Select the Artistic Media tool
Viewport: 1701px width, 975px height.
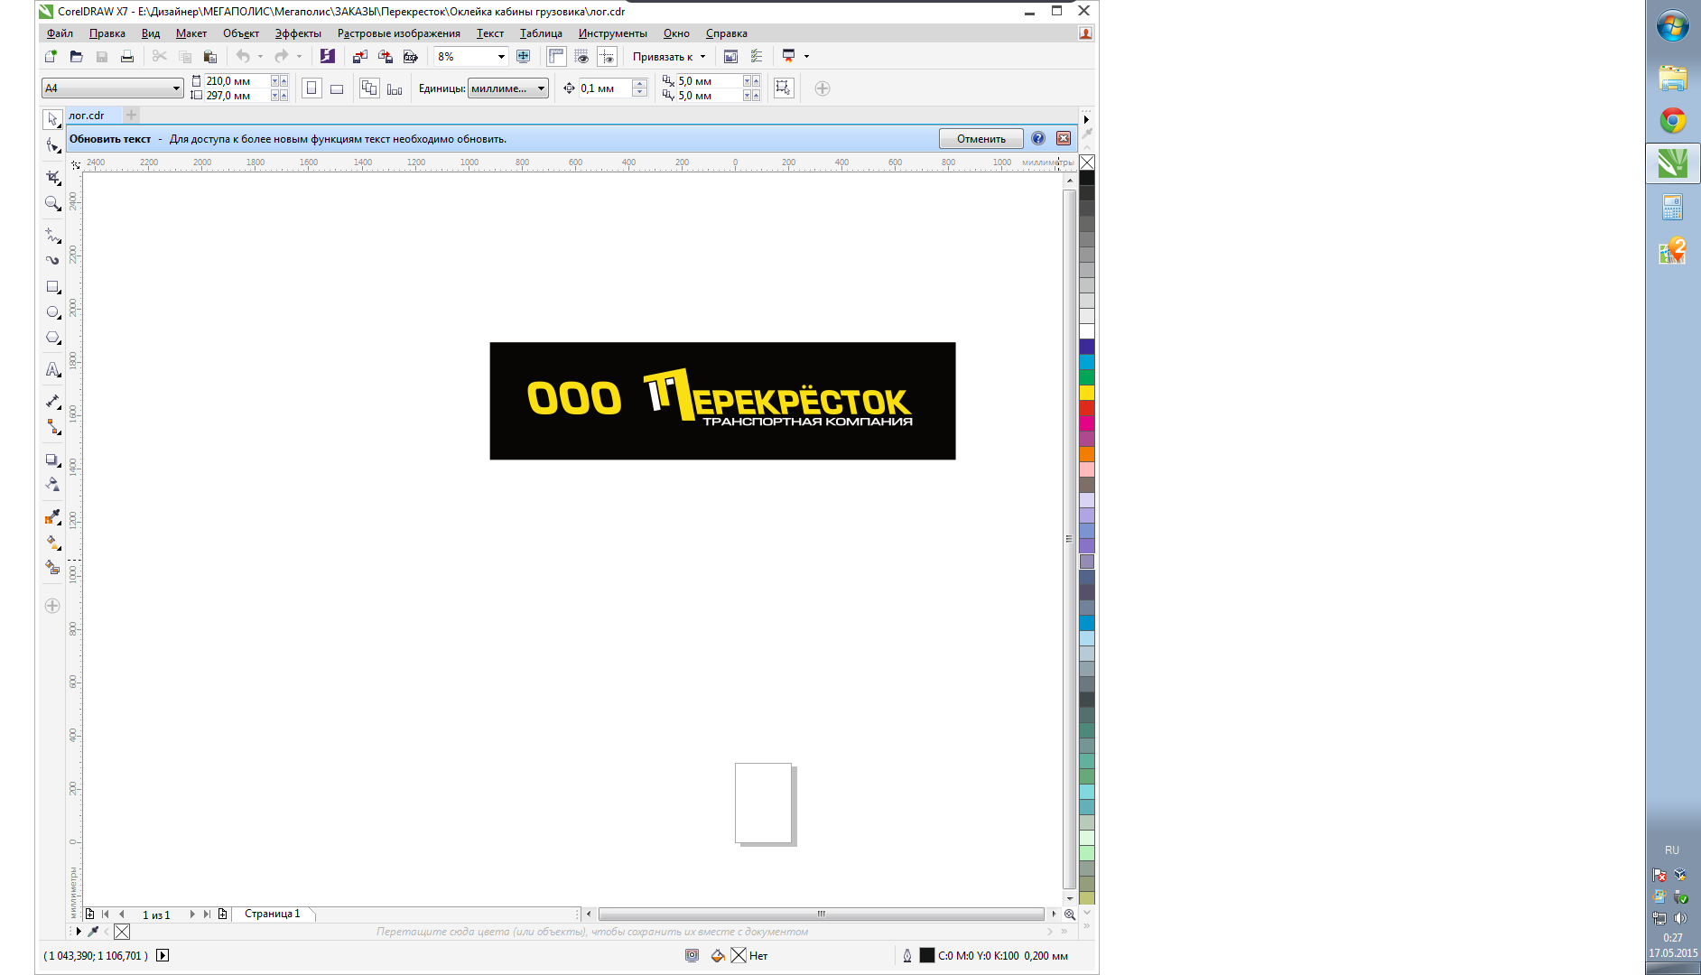pos(52,260)
